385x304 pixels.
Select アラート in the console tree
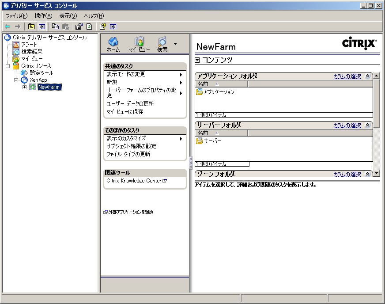point(29,45)
